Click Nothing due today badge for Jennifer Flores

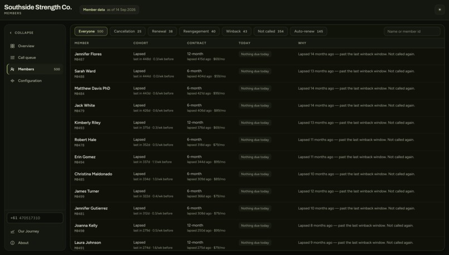point(255,54)
